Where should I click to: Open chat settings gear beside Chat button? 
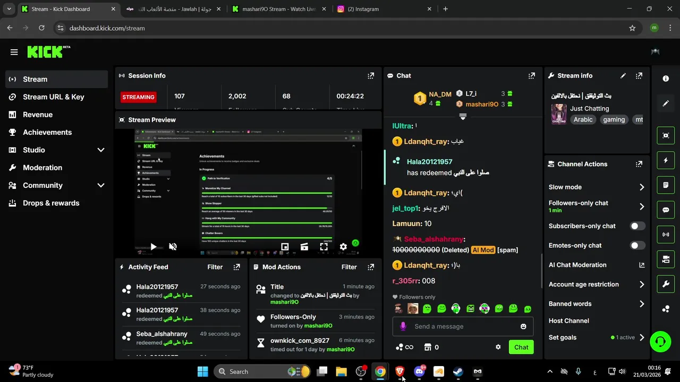click(x=498, y=347)
